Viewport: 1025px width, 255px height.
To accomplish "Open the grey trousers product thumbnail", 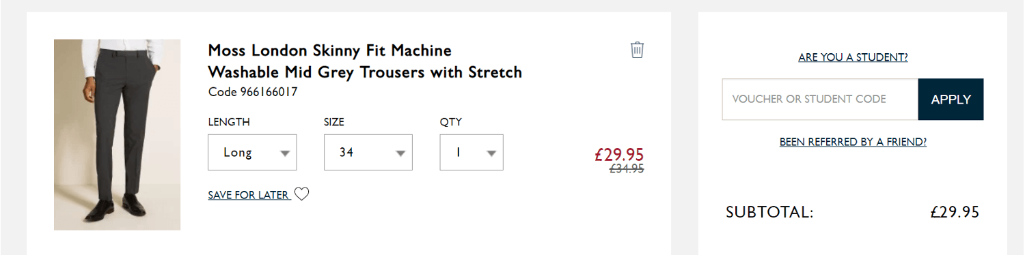I will 118,134.
